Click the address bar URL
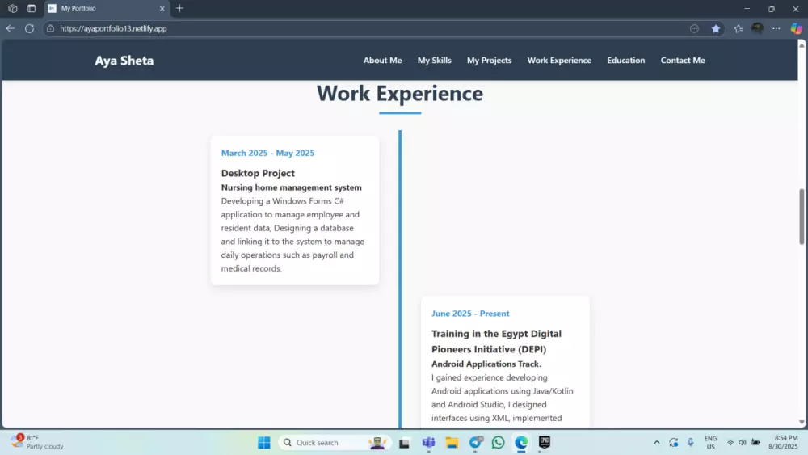The height and width of the screenshot is (455, 808). click(x=113, y=28)
